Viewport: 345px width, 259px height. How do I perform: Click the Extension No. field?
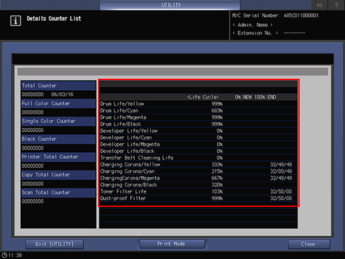pyautogui.click(x=269, y=33)
